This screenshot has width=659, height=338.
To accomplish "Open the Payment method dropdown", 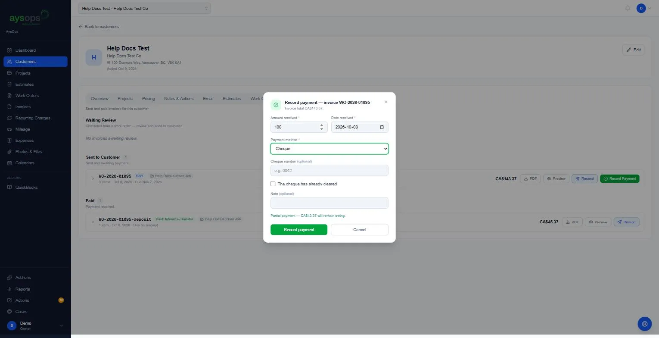I will pyautogui.click(x=329, y=149).
